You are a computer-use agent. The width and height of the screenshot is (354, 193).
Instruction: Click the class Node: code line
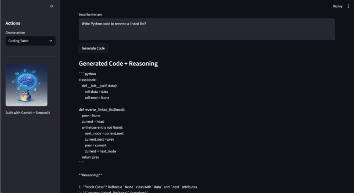[87, 80]
